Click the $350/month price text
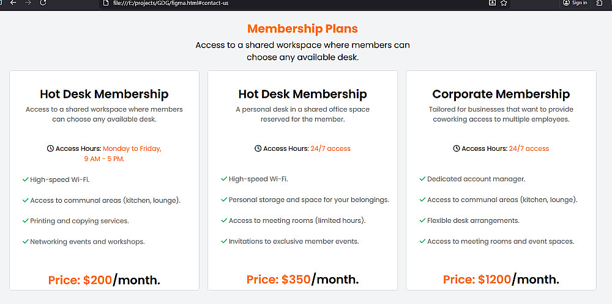Image resolution: width=612 pixels, height=304 pixels. pos(302,280)
